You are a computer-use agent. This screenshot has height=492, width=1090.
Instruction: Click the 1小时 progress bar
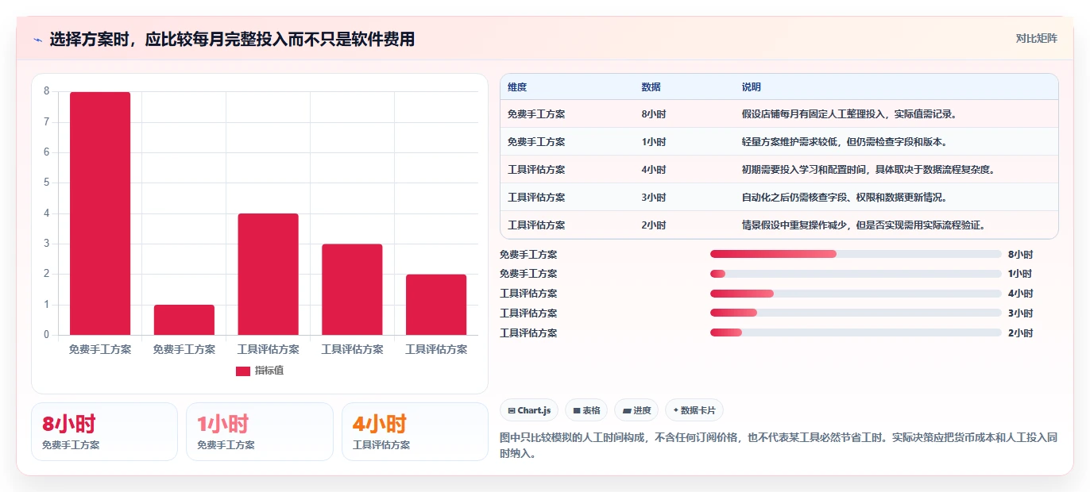tap(856, 274)
